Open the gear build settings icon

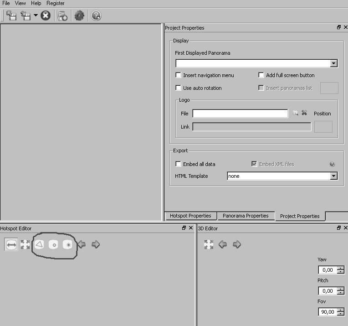(x=79, y=16)
